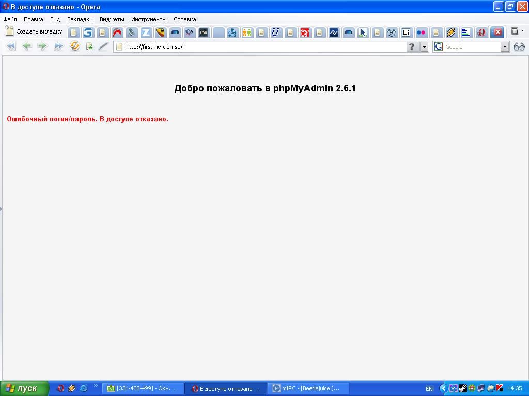Switch to the tab with blue S icon
529x396 pixels.
pyautogui.click(x=87, y=32)
